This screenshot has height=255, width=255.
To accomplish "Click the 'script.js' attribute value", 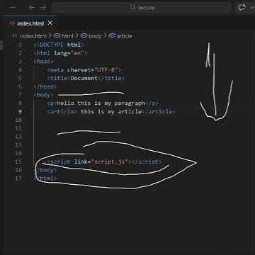I will (109, 161).
